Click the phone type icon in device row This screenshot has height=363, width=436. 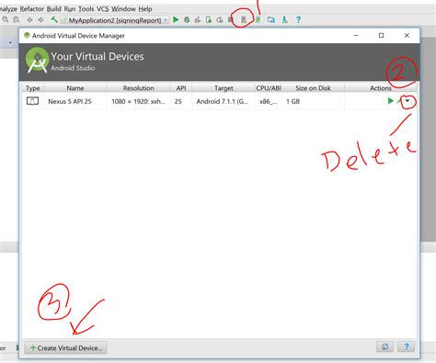click(32, 101)
